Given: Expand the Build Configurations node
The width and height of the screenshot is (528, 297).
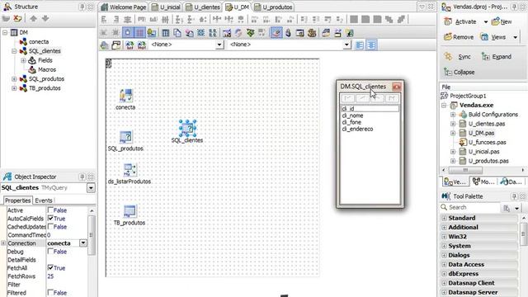Looking at the screenshot, I should [x=453, y=115].
